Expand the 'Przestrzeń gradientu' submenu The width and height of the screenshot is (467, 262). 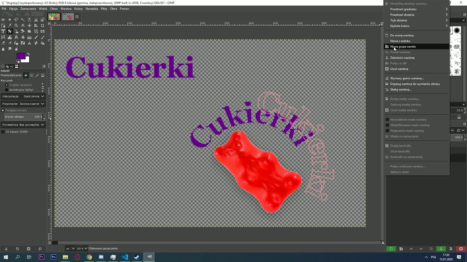417,9
